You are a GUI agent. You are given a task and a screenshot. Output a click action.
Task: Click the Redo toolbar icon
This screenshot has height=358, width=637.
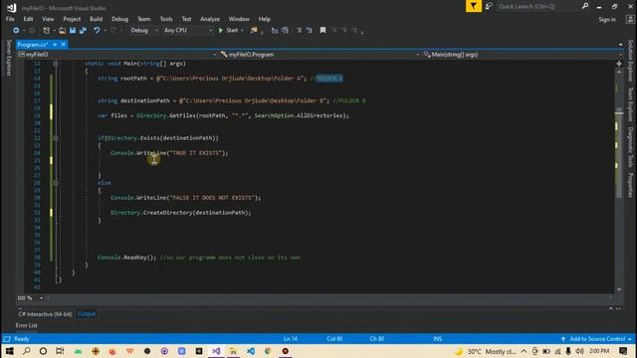(113, 31)
